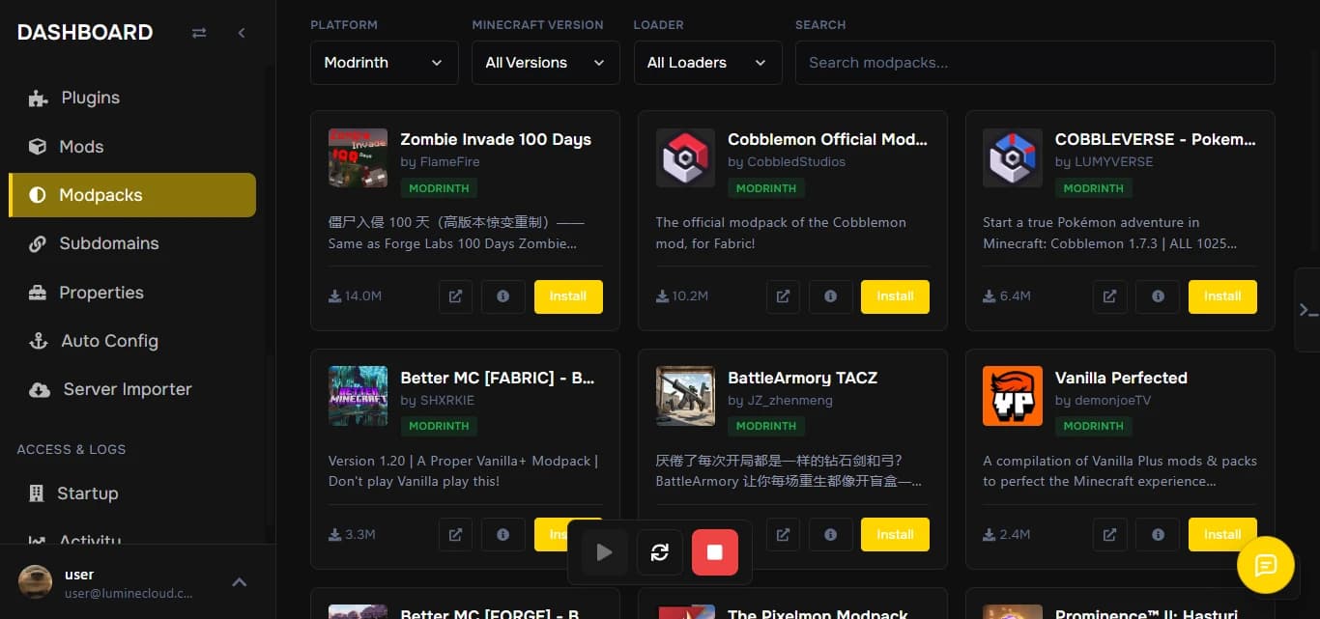
Task: Click the Properties toolbox icon
Action: [38, 293]
